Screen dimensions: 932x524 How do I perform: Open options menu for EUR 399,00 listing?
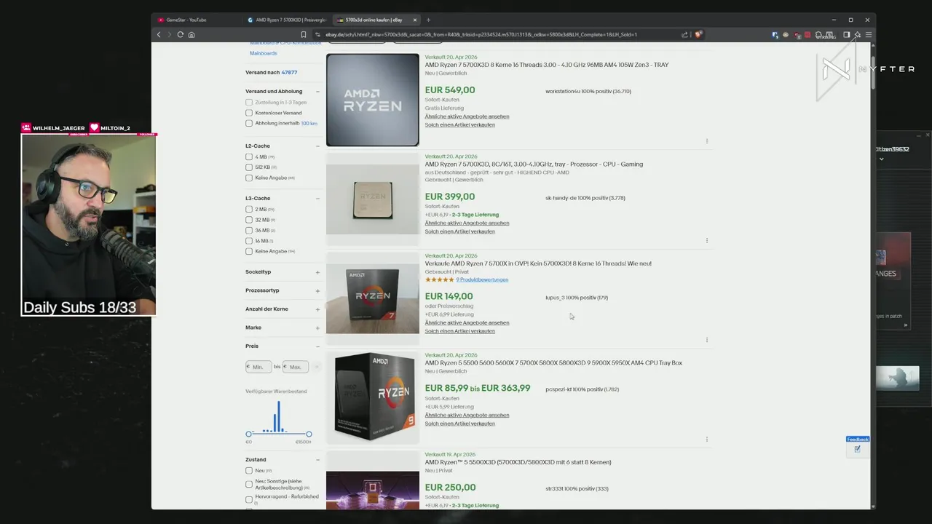(707, 240)
